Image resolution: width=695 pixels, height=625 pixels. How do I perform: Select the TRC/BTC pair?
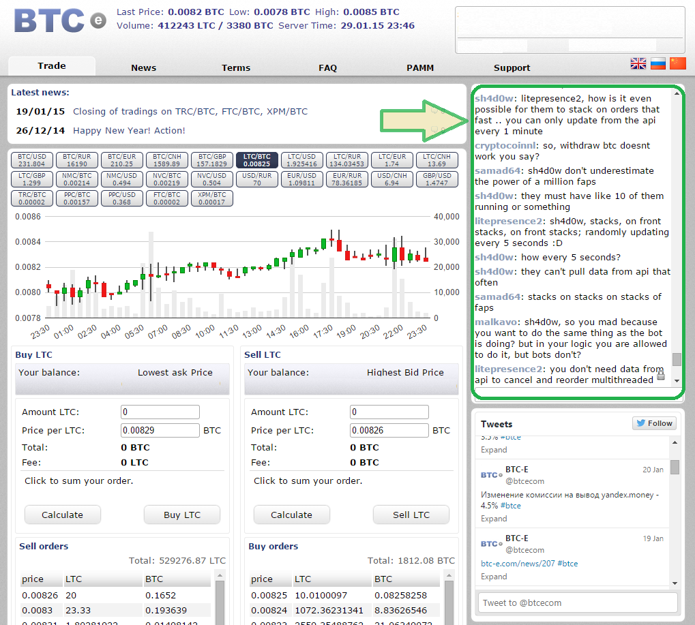[32, 198]
